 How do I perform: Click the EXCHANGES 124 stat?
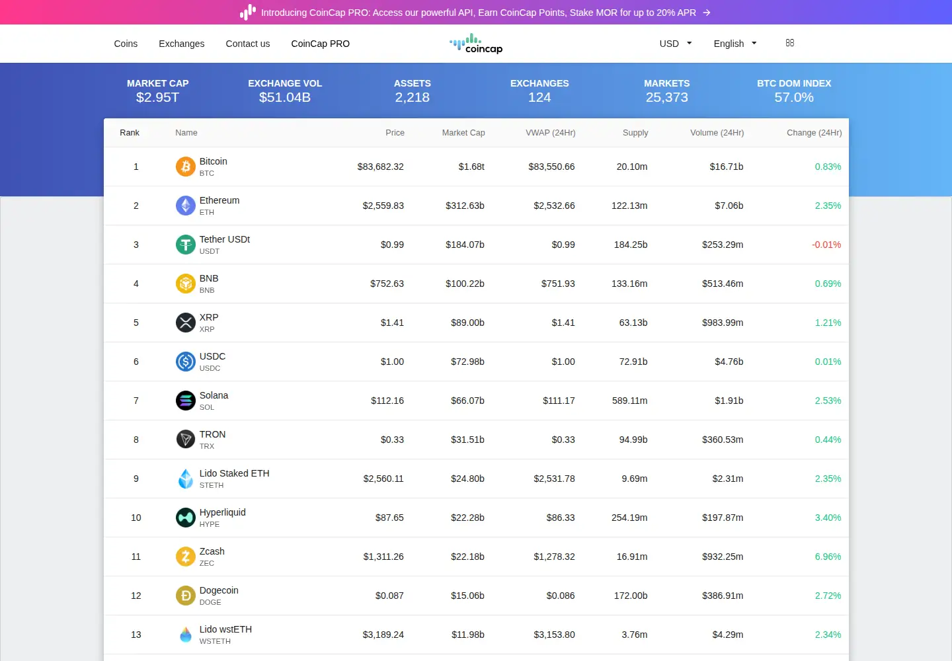click(539, 91)
